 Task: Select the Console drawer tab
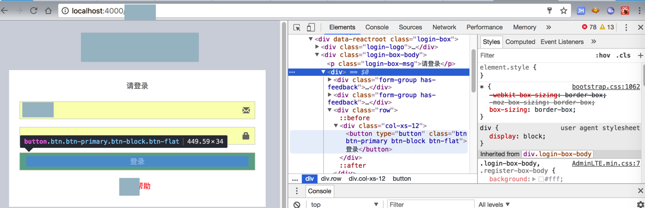[319, 191]
